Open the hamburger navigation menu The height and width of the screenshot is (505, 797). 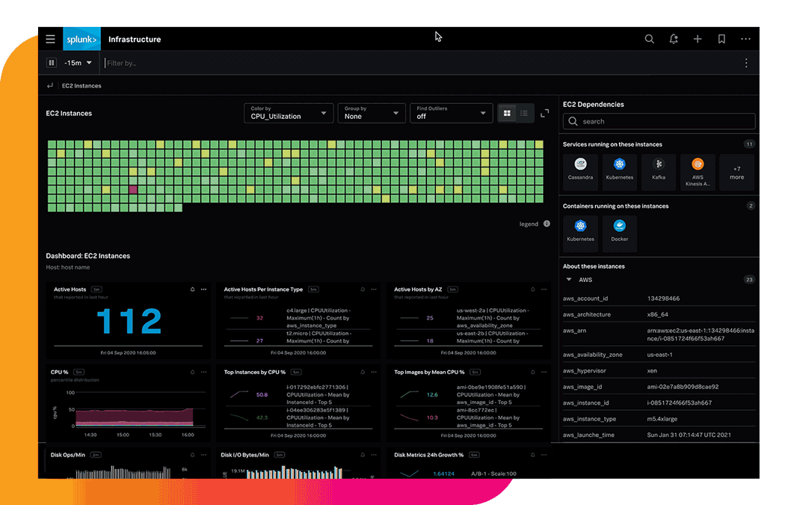50,39
